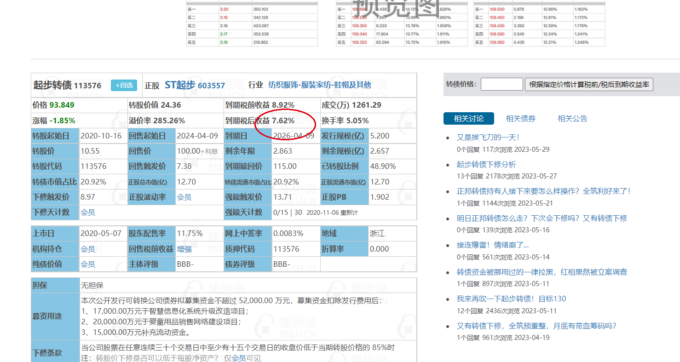Click 增强 link beside 回售税前收益
Image resolution: width=680 pixels, height=362 pixels.
184,249
